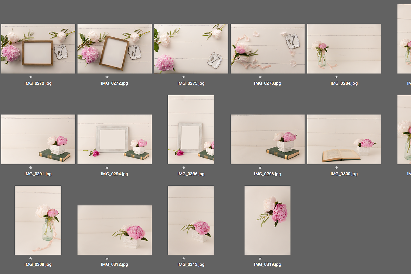Select the IMG_0313.jpg thumbnail

(x=191, y=220)
